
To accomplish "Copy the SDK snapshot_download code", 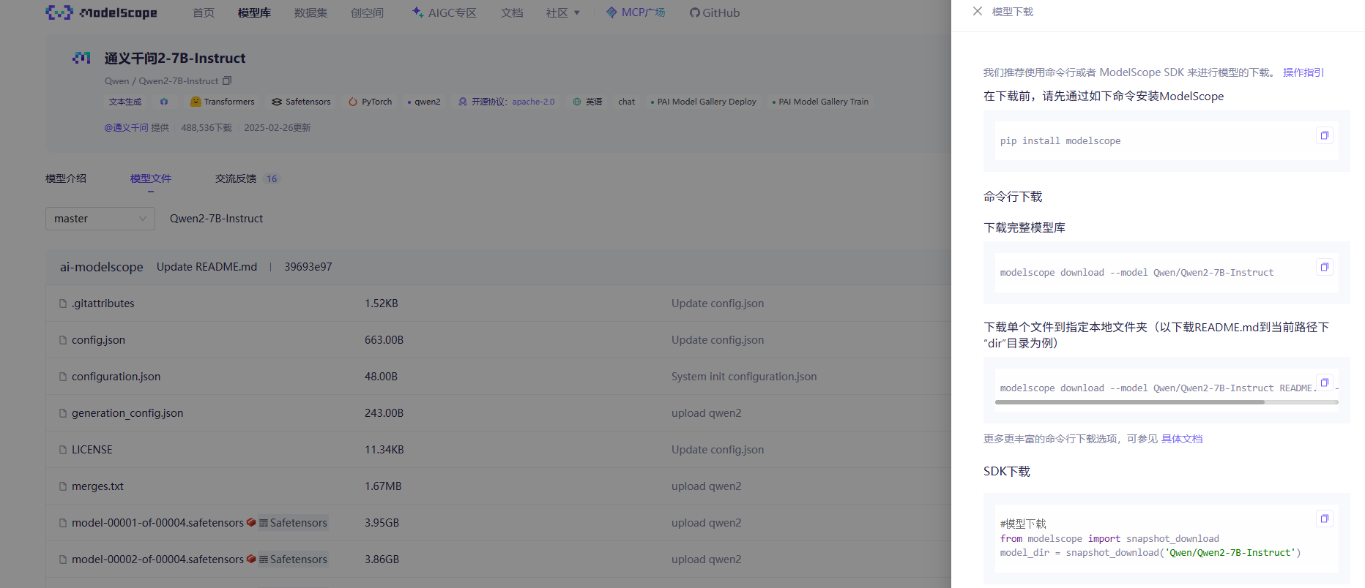I will [1324, 519].
